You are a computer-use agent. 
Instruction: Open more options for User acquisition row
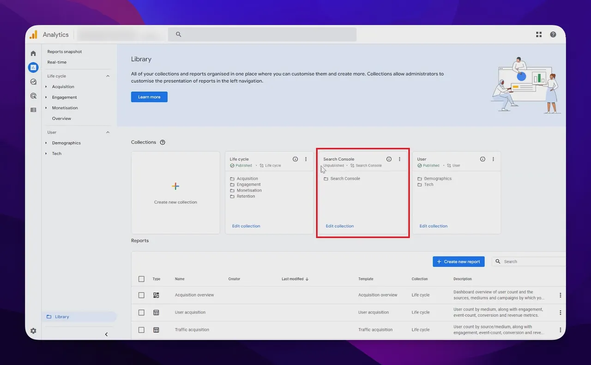(561, 312)
